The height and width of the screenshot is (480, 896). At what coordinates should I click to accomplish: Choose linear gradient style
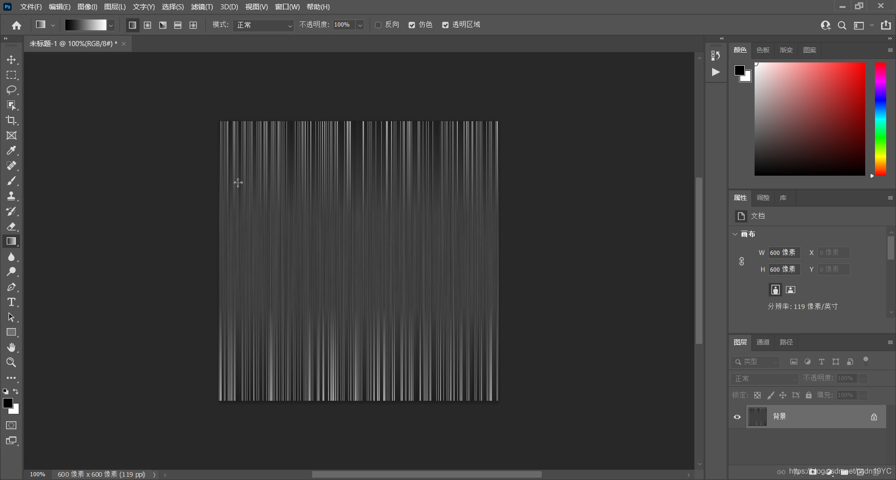pyautogui.click(x=133, y=25)
